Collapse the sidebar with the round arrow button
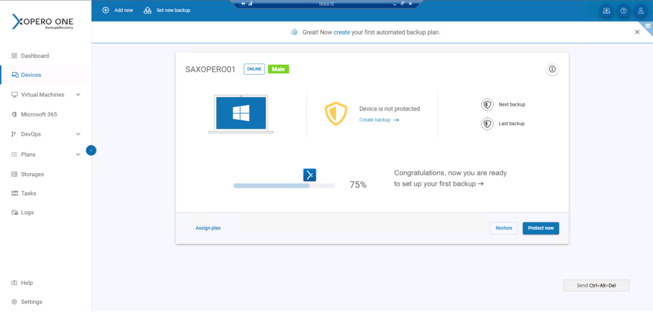This screenshot has height=313, width=653. [x=91, y=150]
